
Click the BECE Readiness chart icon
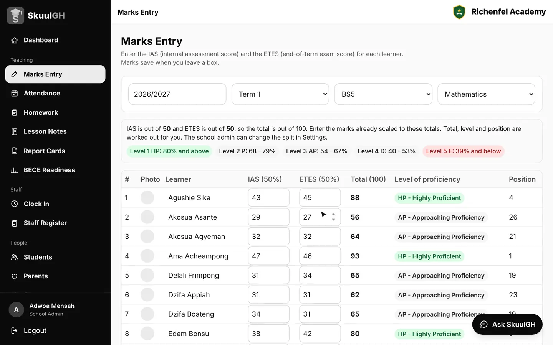click(15, 170)
